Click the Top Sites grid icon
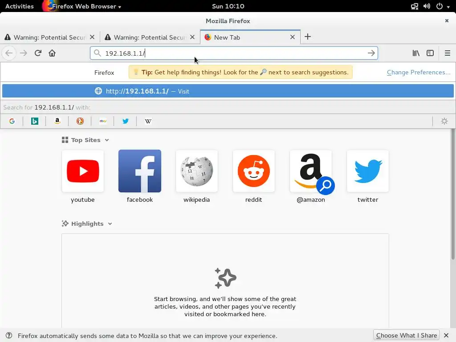The height and width of the screenshot is (342, 456). [65, 140]
